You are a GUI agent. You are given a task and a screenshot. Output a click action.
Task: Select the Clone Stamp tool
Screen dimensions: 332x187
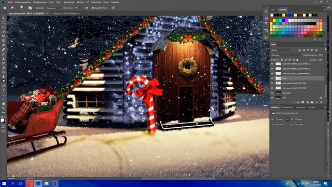[4, 59]
